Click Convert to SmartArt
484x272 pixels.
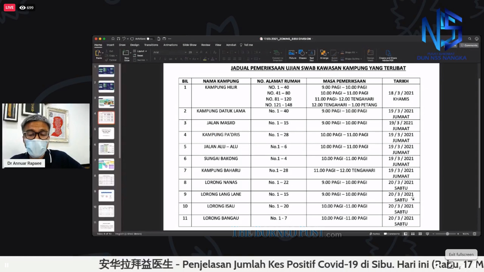[278, 55]
